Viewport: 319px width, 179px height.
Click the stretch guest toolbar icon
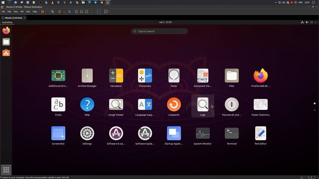(x=106, y=12)
